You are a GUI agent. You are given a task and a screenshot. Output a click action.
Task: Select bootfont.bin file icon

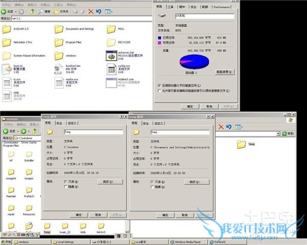(x=58, y=69)
